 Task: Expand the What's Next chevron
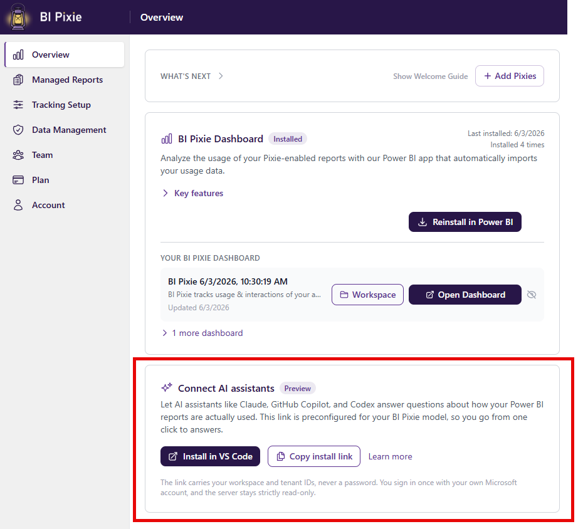(x=221, y=76)
